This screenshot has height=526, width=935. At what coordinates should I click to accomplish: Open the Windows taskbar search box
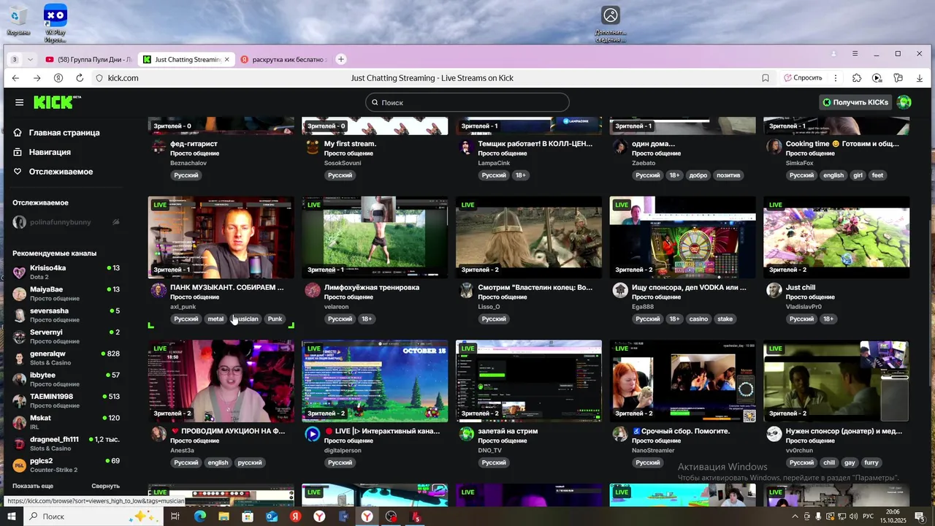[x=94, y=517]
